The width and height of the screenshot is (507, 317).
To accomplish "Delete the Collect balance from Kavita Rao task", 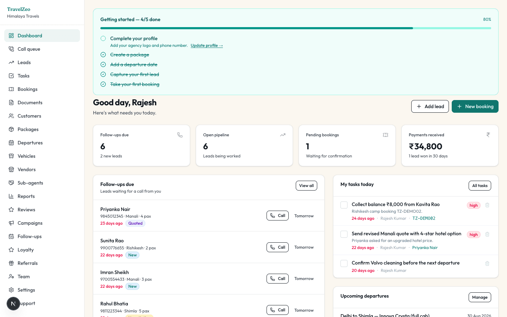I will (487, 205).
